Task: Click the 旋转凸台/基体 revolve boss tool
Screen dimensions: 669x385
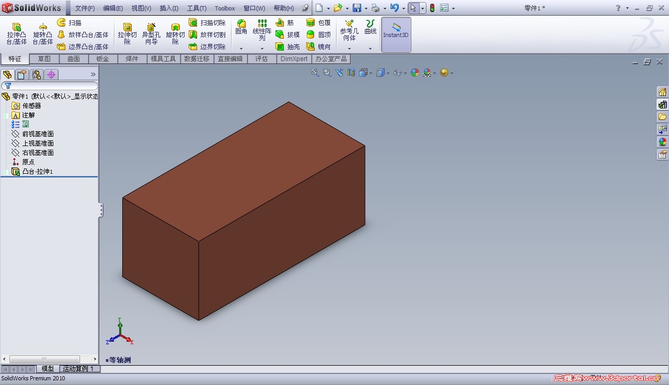Action: click(43, 34)
